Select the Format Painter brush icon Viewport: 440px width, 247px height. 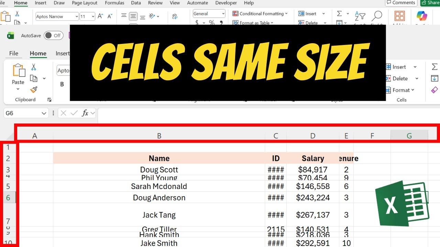(34, 90)
